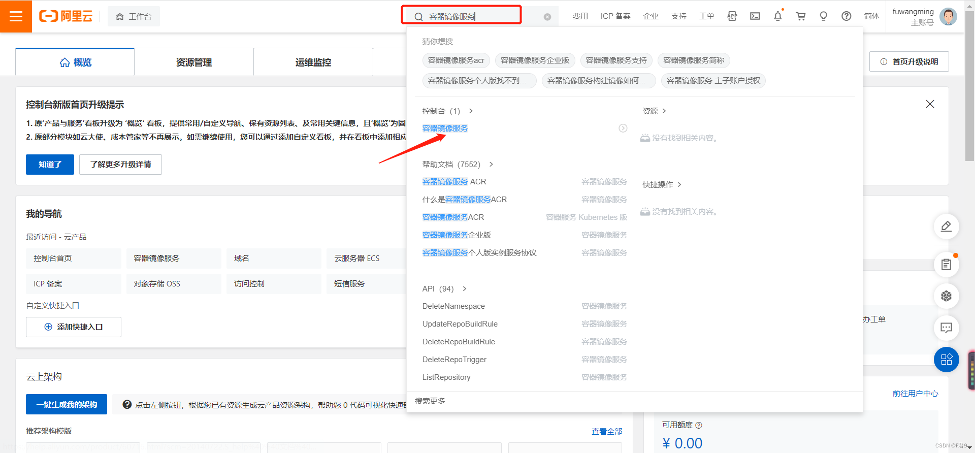Open the API developer icon
Viewport: 975px width, 453px height.
point(732,16)
